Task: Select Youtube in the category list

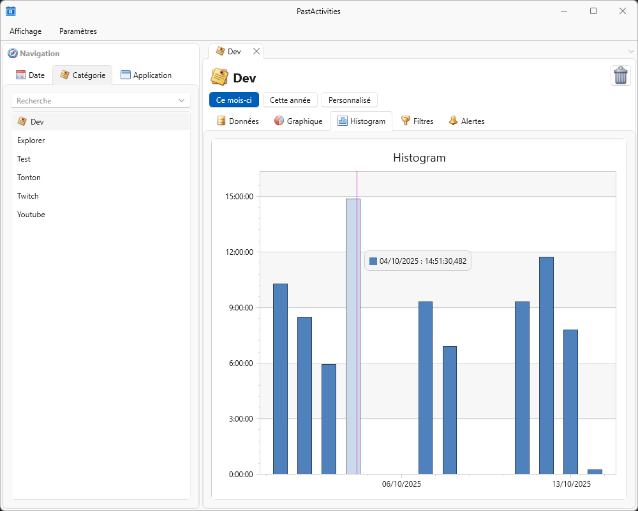Action: (31, 215)
